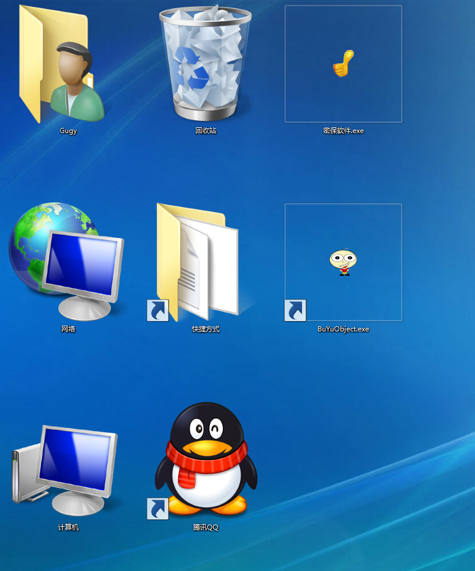
Task: Click the '网络' label text
Action: (68, 329)
